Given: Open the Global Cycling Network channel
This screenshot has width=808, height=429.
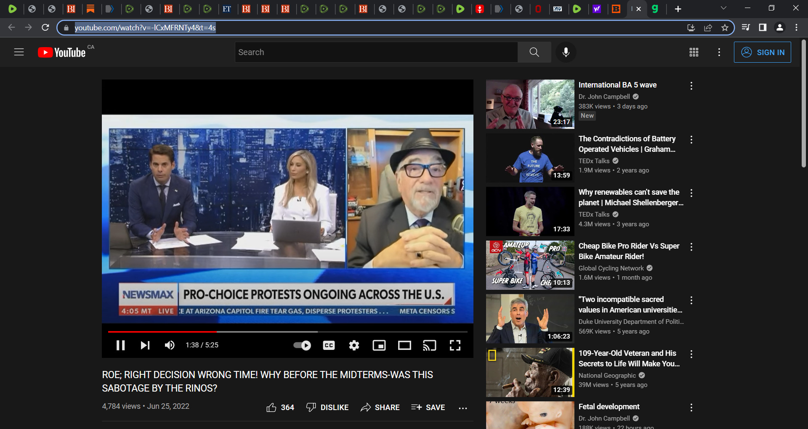Looking at the screenshot, I should point(611,268).
